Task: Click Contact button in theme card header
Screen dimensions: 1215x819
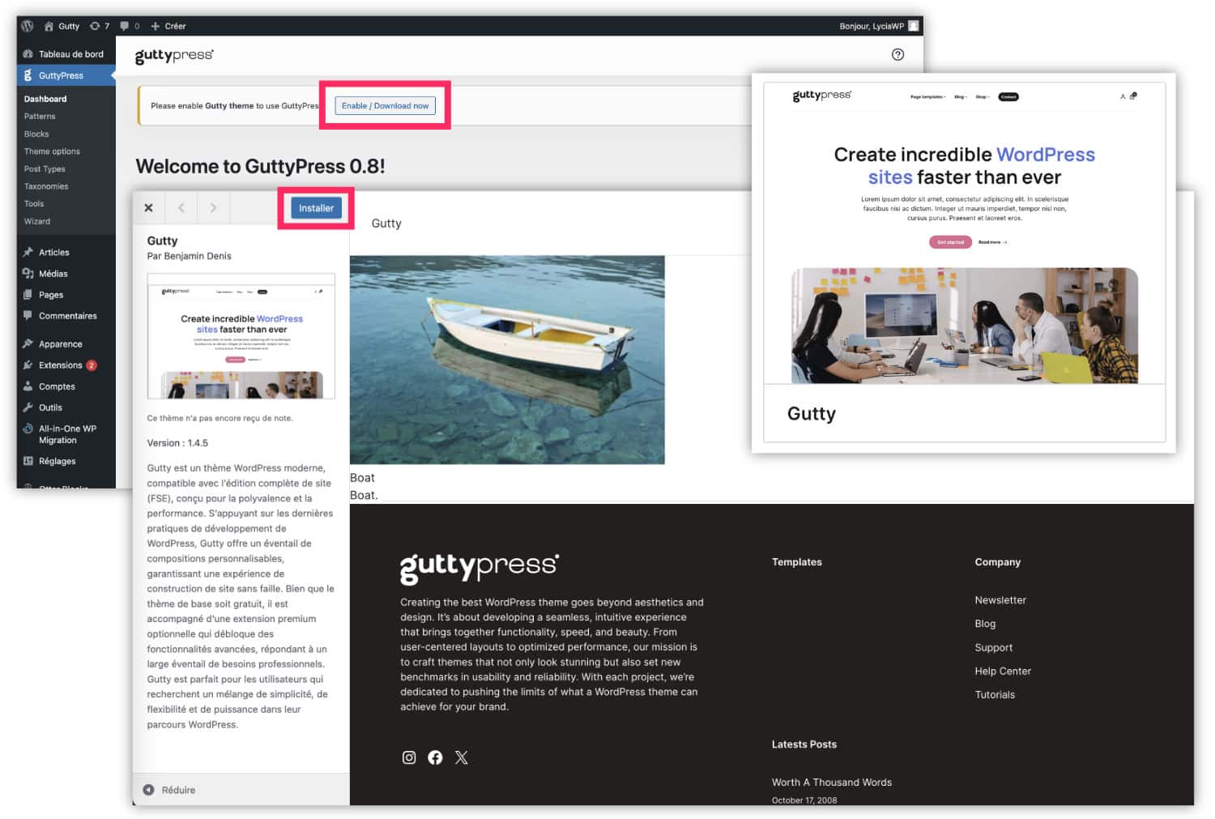Action: click(1008, 96)
